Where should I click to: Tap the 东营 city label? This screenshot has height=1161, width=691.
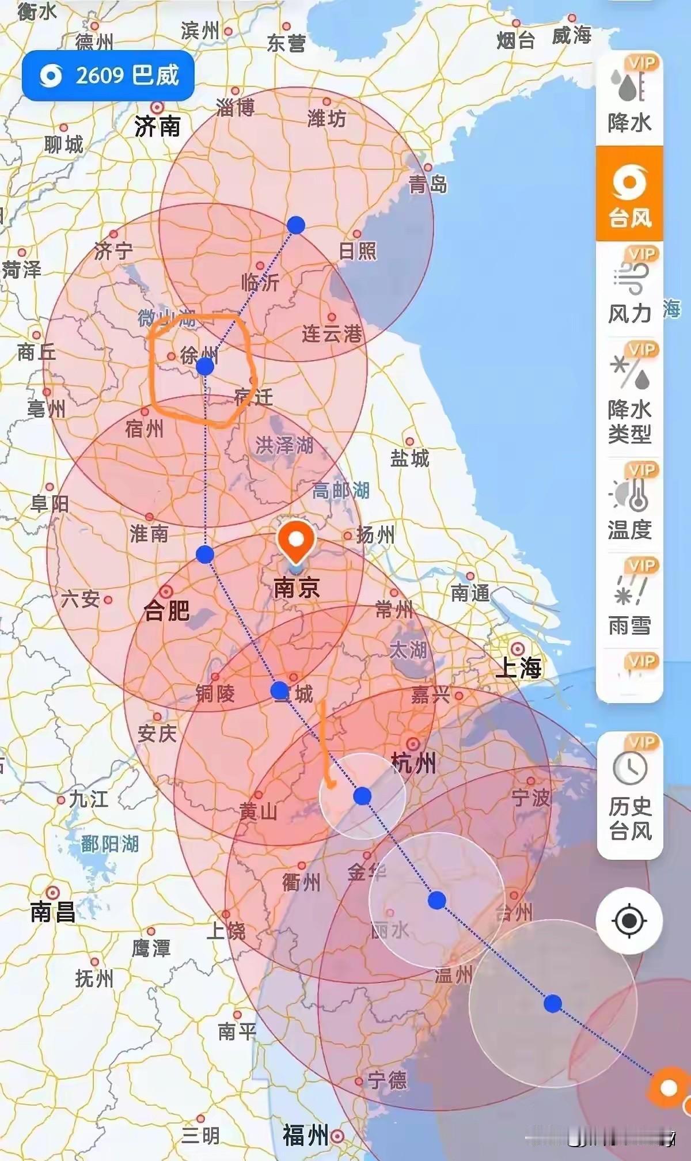[x=286, y=43]
